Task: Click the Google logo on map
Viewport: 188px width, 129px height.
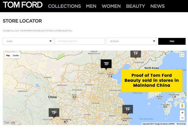Action: click(x=10, y=122)
